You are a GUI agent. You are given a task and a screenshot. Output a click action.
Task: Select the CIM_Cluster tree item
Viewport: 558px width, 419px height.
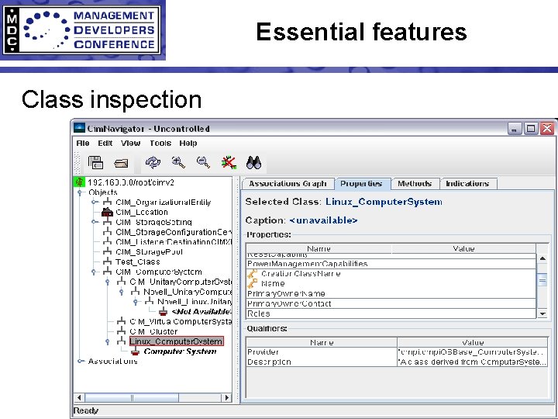(x=153, y=331)
